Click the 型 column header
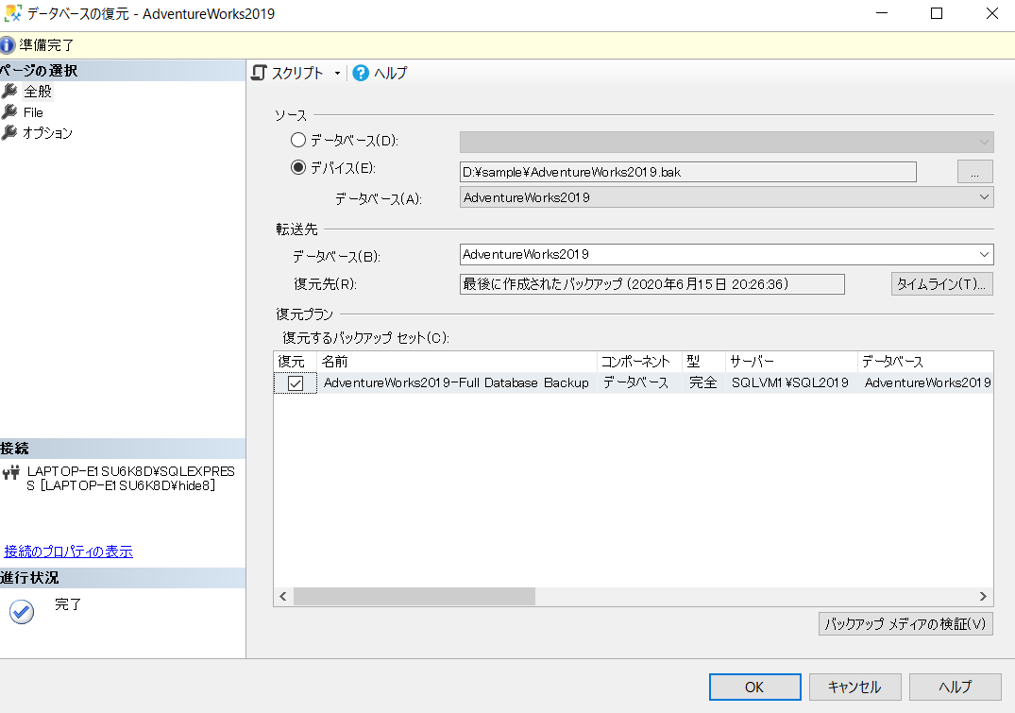 (703, 362)
